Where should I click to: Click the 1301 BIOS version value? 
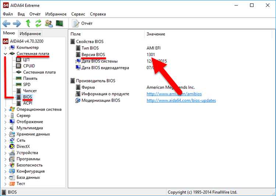[151, 55]
